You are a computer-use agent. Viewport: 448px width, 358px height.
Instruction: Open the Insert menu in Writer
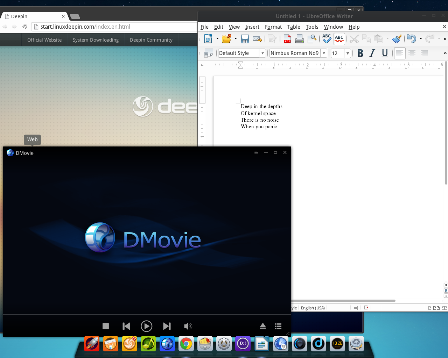point(252,27)
